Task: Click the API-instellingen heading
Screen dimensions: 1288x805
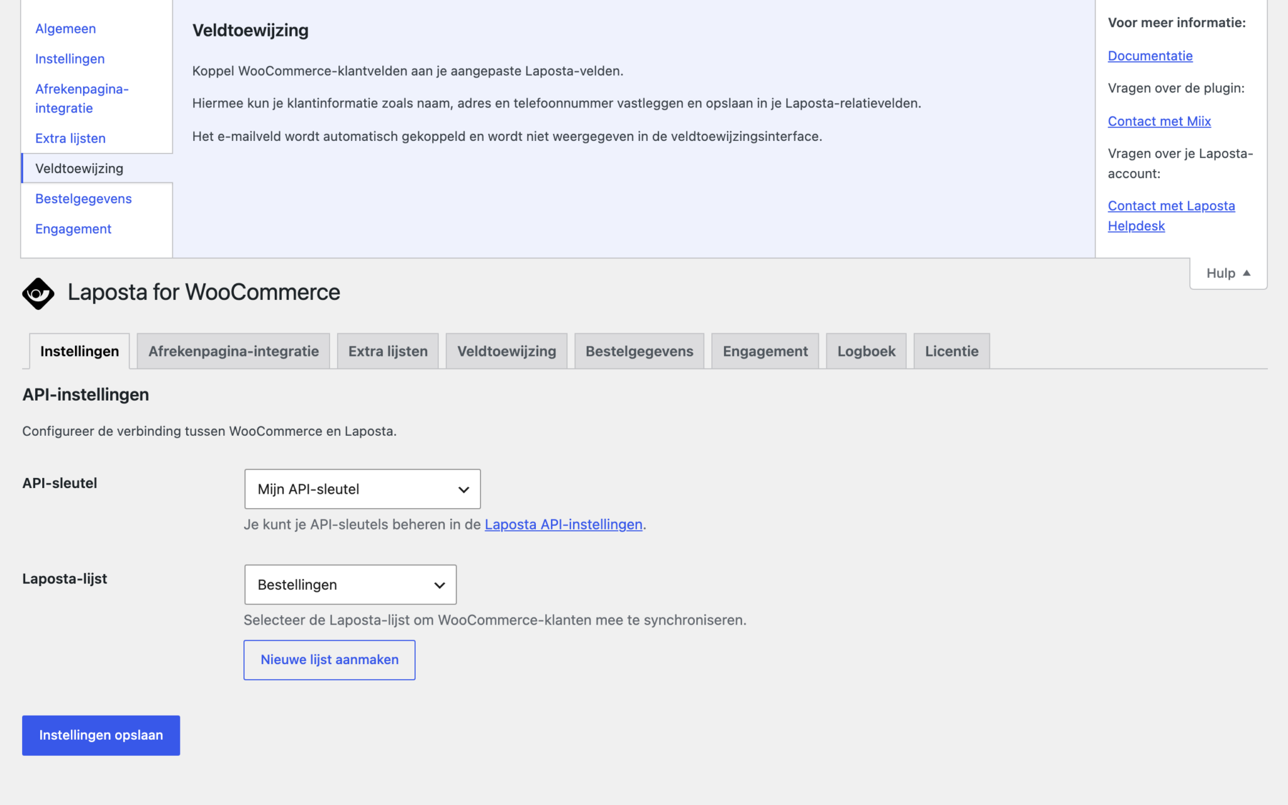Action: pyautogui.click(x=86, y=395)
